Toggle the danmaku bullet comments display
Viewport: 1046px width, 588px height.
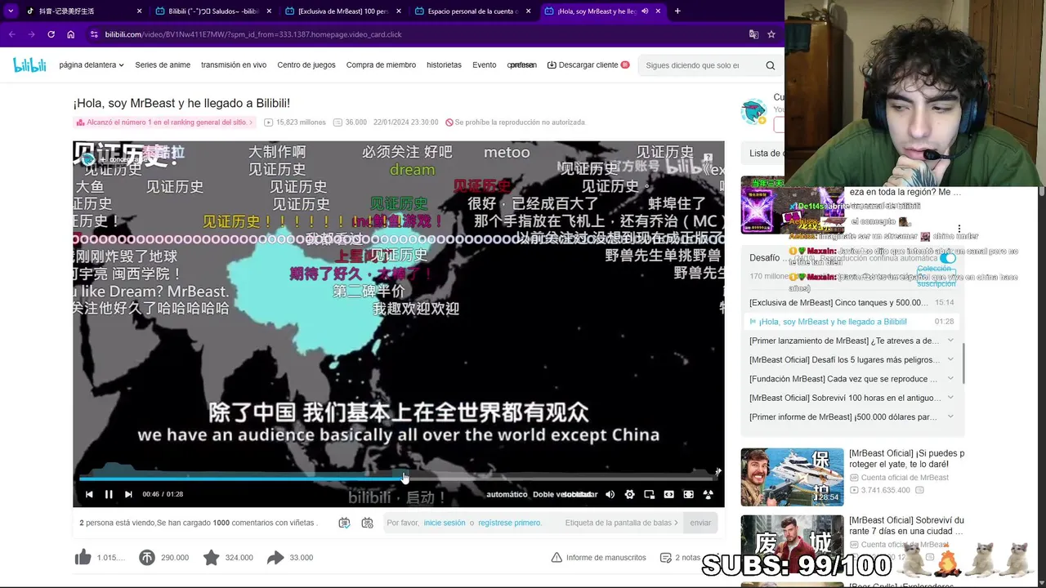pos(344,523)
